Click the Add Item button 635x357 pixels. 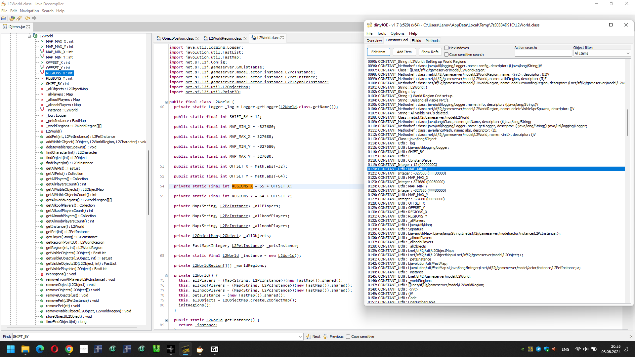pyautogui.click(x=404, y=52)
